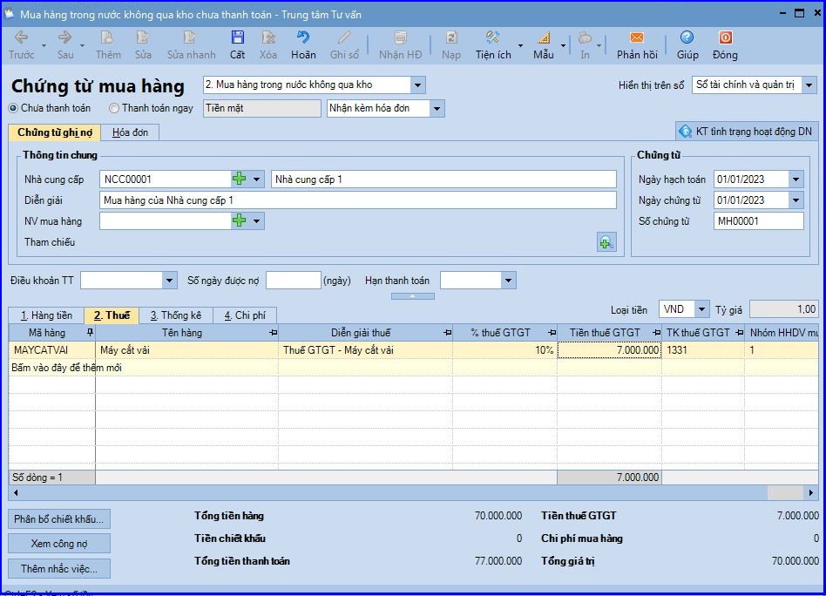
Task: Click KT tình trạng hoạt động DN button
Action: [746, 132]
